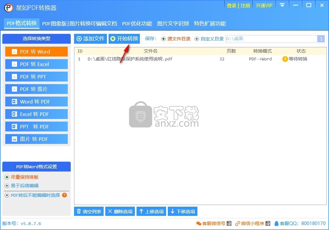The width and height of the screenshot is (329, 230).
Task: Click the page count cell 32
Action: coord(222,59)
